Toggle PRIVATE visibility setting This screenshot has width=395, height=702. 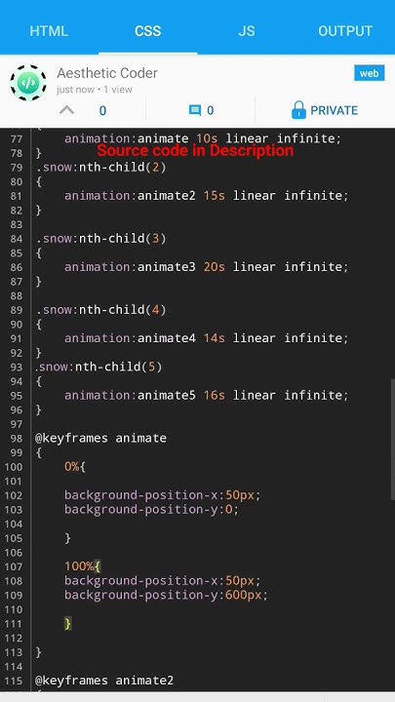(334, 110)
